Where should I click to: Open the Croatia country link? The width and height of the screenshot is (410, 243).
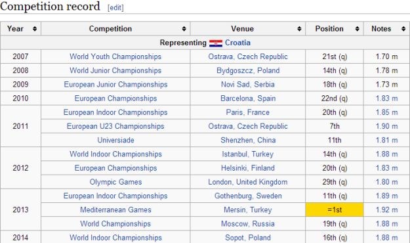237,43
